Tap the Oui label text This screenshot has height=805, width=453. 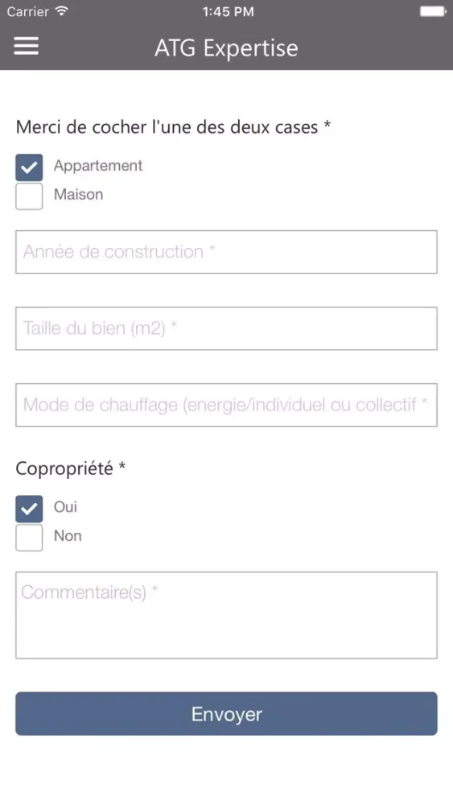pos(65,507)
